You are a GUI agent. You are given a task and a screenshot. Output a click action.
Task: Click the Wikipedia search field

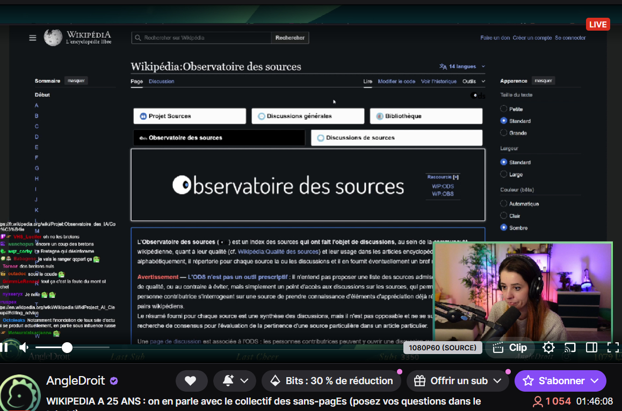click(201, 38)
